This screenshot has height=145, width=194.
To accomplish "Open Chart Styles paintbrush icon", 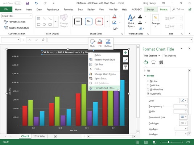I will pyautogui.click(x=125, y=60).
